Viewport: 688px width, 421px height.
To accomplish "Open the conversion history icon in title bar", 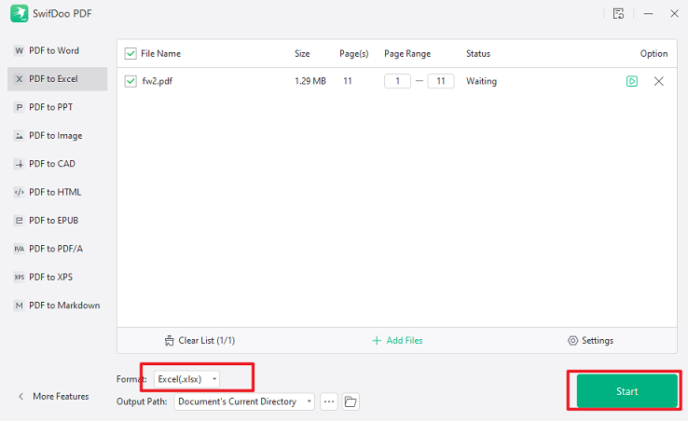I will [x=618, y=14].
